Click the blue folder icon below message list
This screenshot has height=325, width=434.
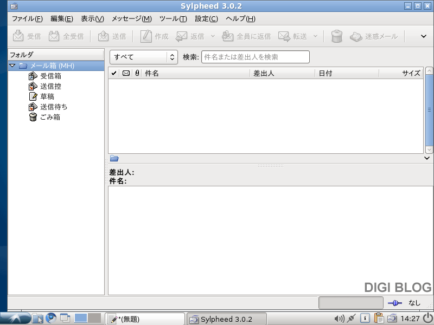[x=114, y=158]
